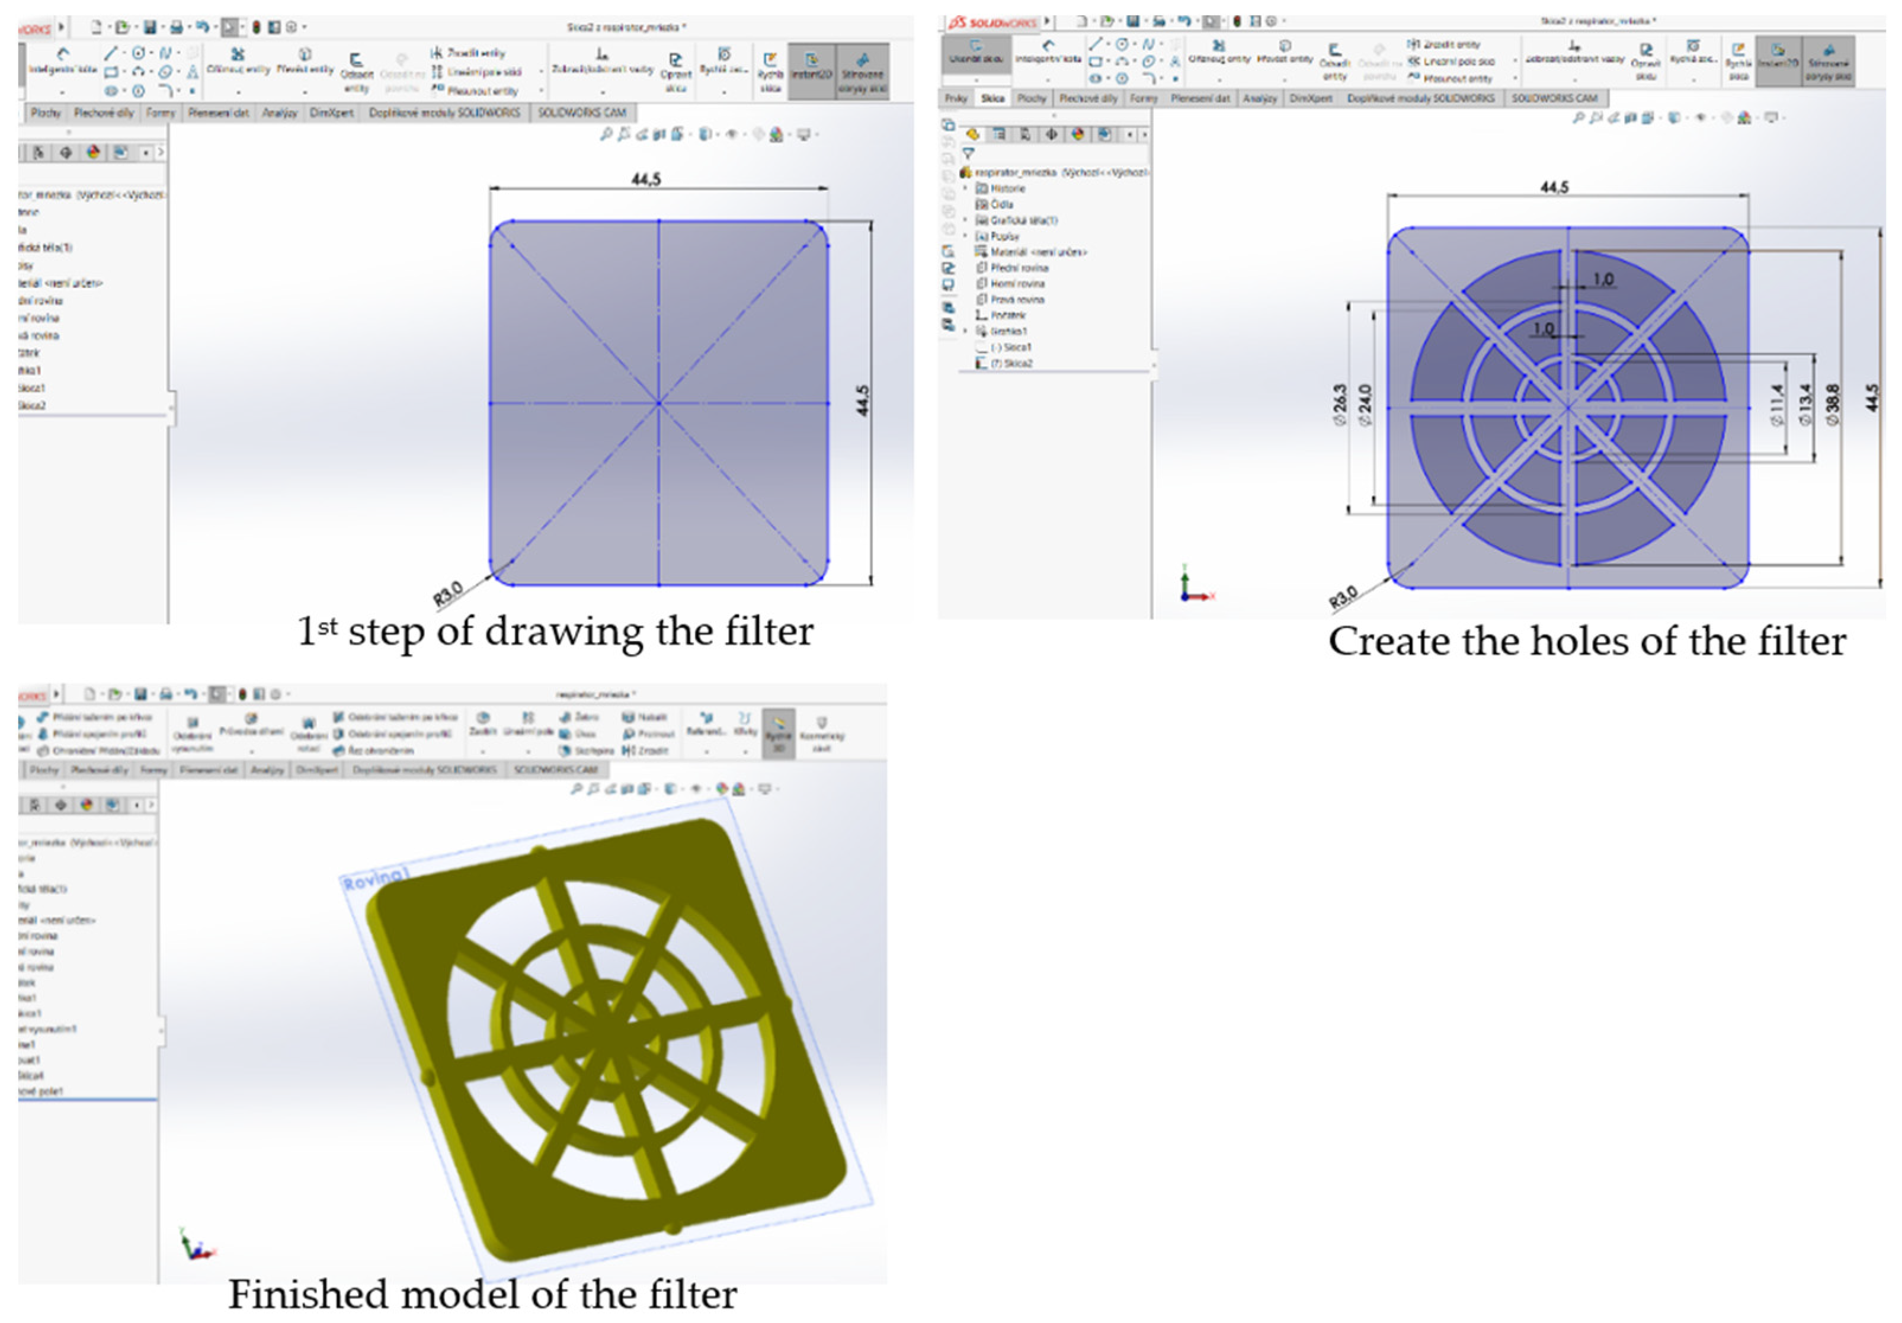Click the Ukončit skicu button
Image resolution: width=1902 pixels, height=1323 pixels.
976,52
